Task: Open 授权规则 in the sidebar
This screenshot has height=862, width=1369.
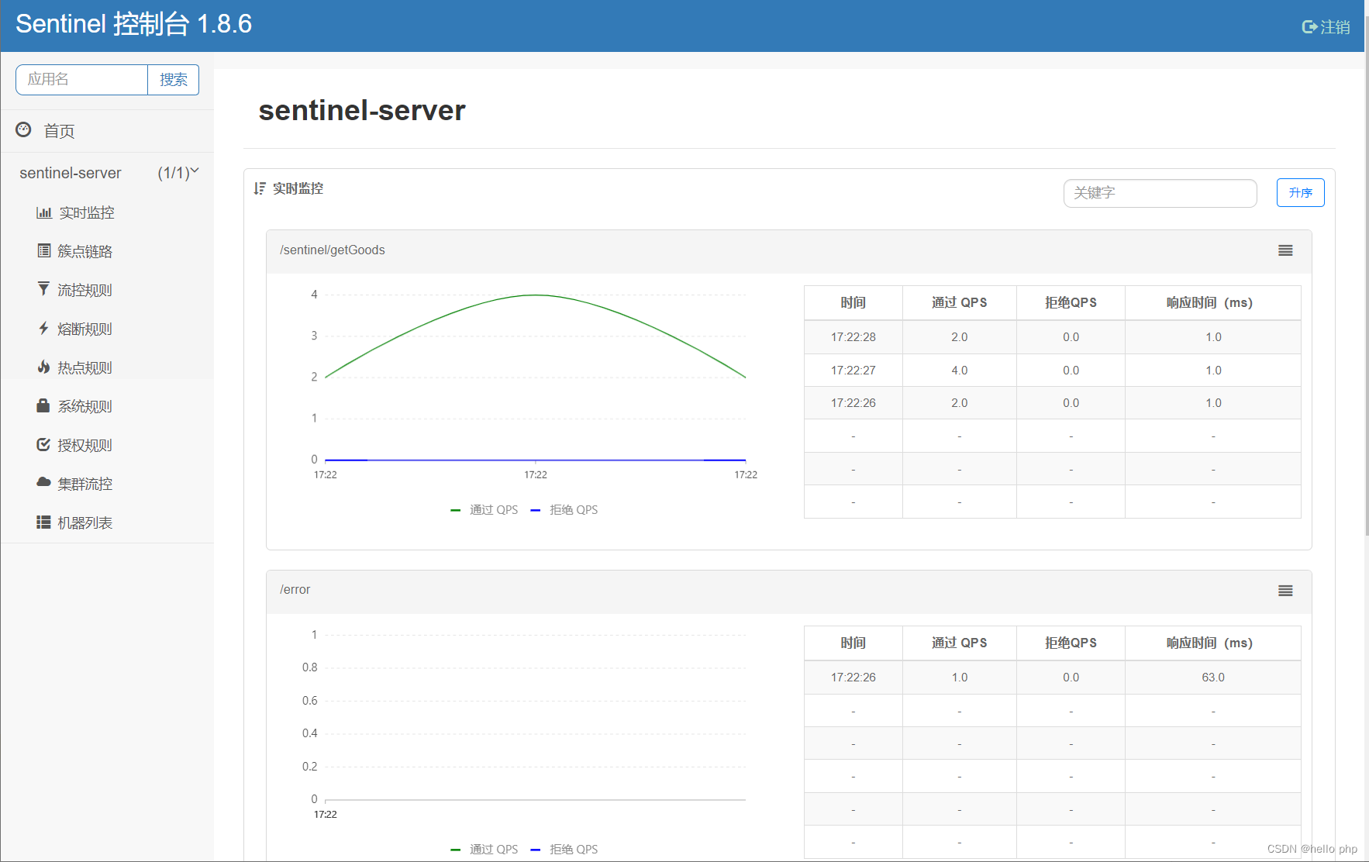Action: click(85, 445)
